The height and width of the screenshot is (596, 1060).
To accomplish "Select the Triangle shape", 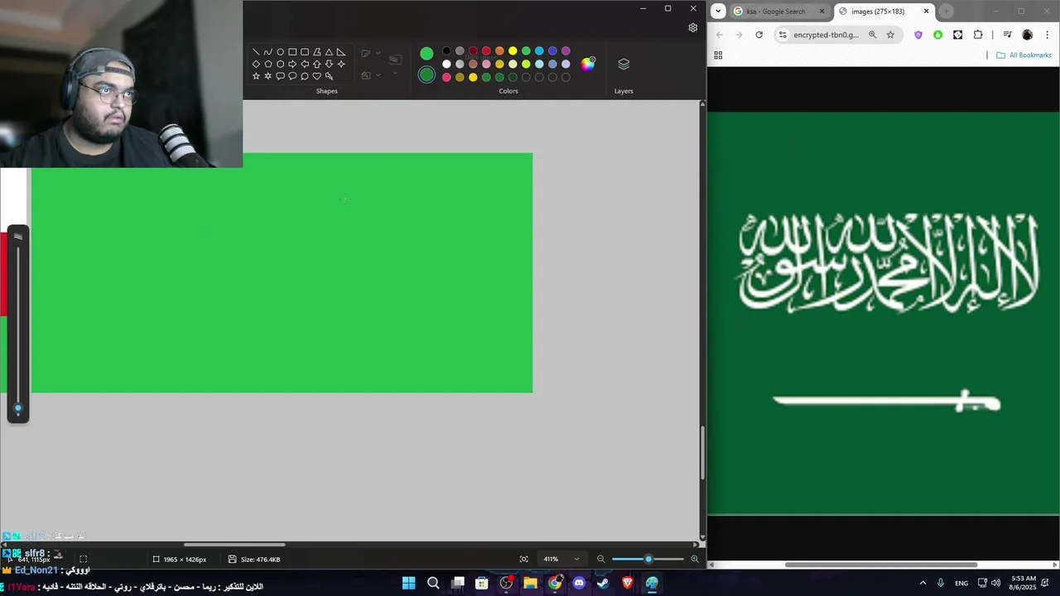I will [329, 51].
